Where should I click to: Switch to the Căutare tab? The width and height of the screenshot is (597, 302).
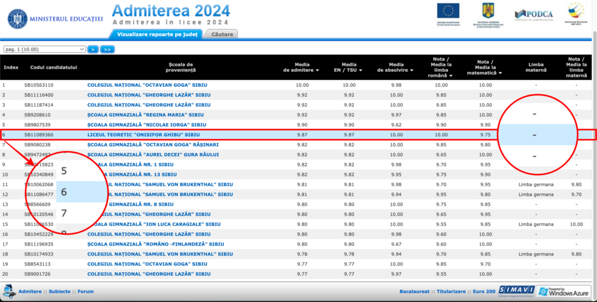(221, 34)
